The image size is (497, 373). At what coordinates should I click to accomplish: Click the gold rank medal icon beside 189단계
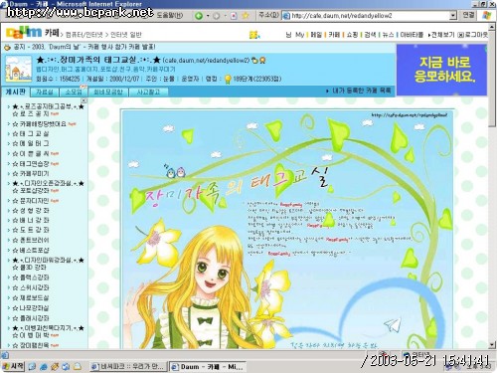[x=228, y=80]
